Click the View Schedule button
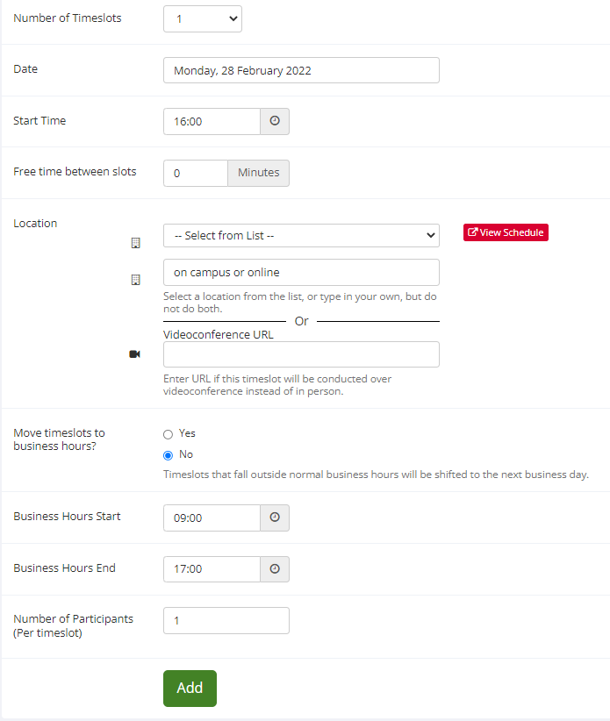Image resolution: width=610 pixels, height=721 pixels. [506, 232]
